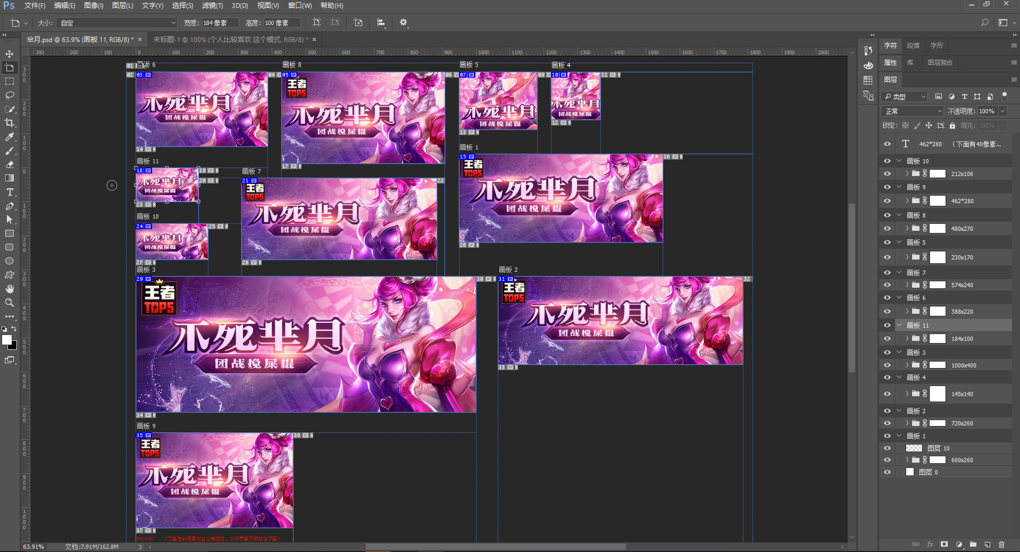Open the align layers icon in options bar

point(381,22)
